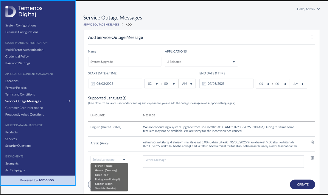
Task: Click the Arabic (Arab) message text
Action: (220, 144)
